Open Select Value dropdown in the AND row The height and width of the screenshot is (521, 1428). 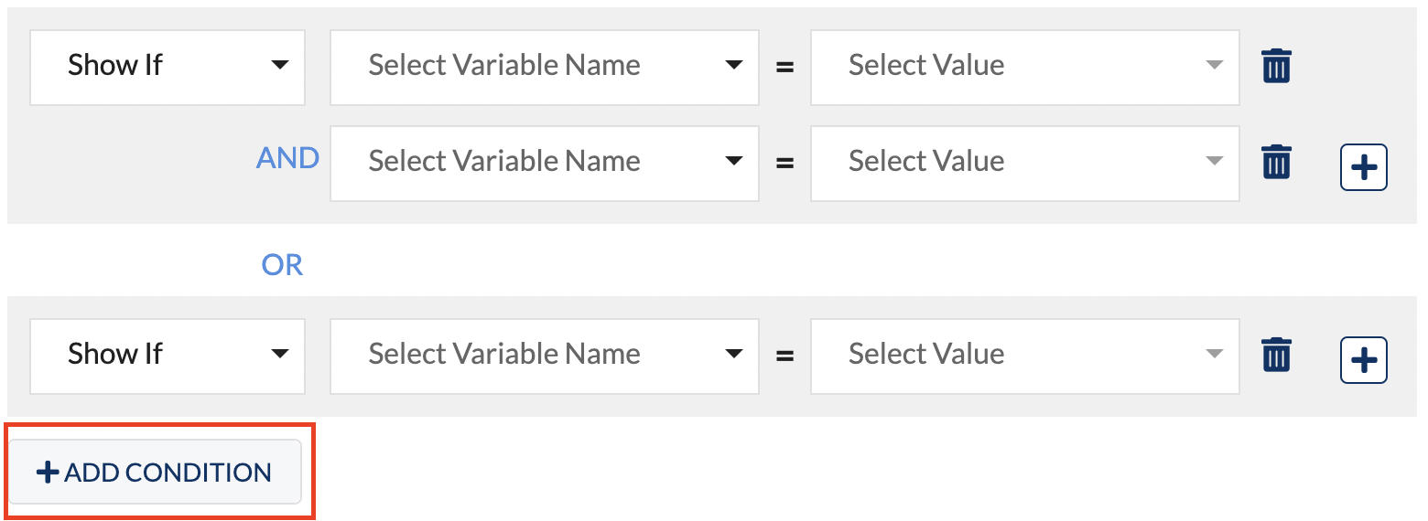1024,163
